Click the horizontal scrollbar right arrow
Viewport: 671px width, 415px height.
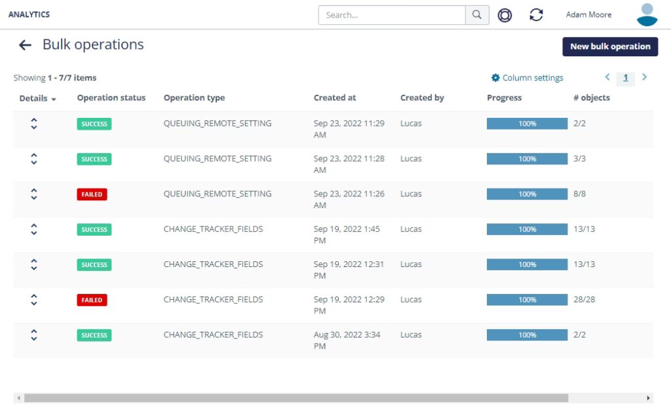pos(649,398)
